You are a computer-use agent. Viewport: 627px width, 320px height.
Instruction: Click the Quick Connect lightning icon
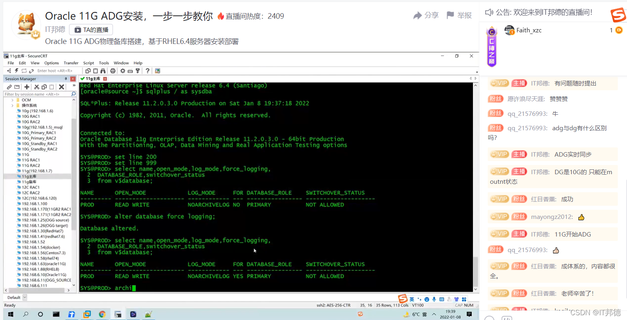pos(17,71)
